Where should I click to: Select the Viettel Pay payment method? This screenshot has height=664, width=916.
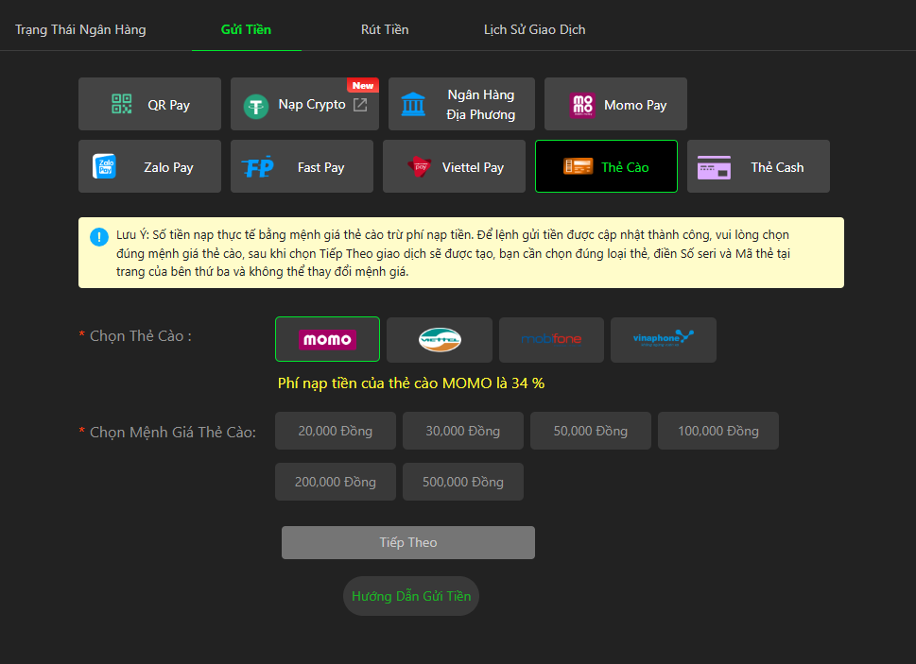tap(454, 166)
